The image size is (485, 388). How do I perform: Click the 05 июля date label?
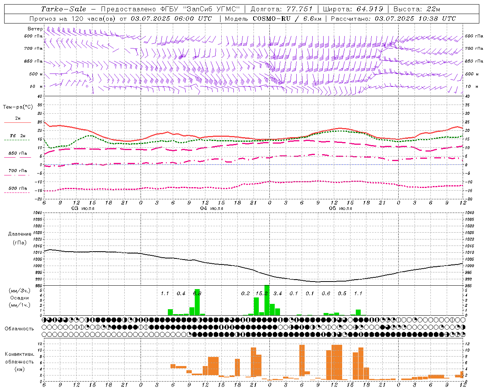point(341,208)
